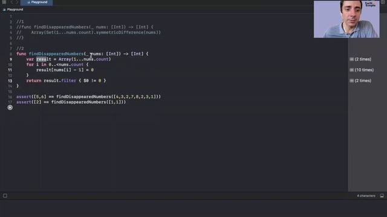The width and height of the screenshot is (387, 217).
Task: Click the commented func declaration on line 3
Action: 85,27
